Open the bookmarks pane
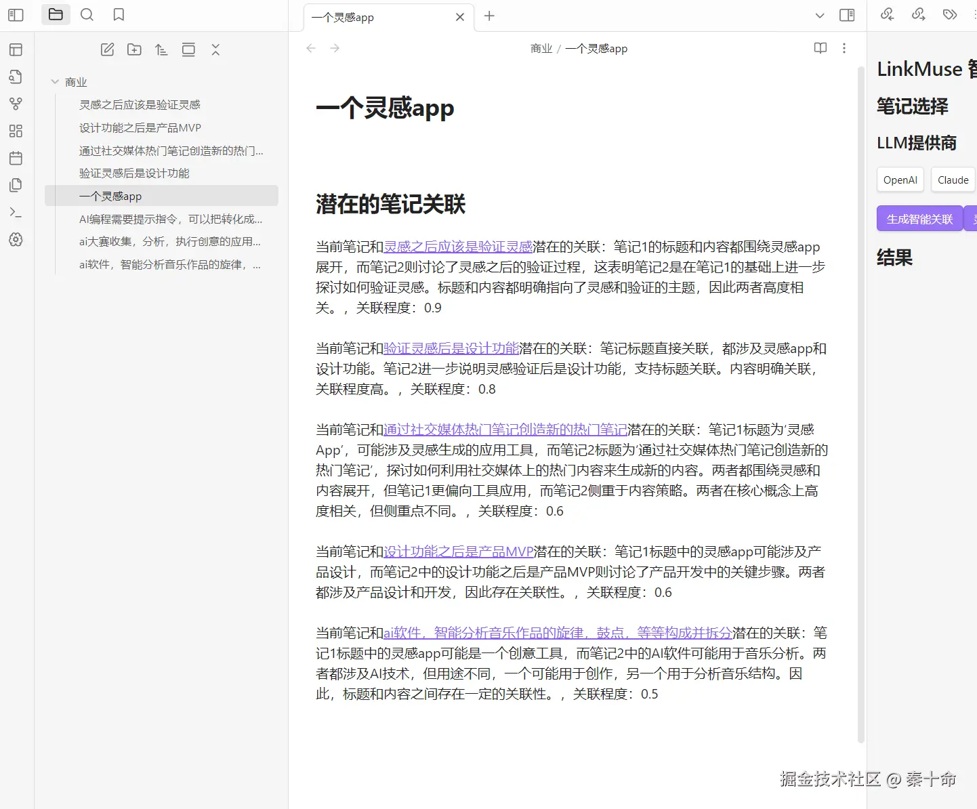Image resolution: width=977 pixels, height=809 pixels. [119, 15]
